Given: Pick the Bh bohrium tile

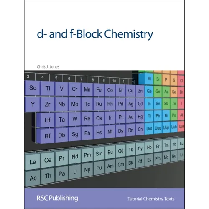Looking at the screenshot, I should coord(87,133).
